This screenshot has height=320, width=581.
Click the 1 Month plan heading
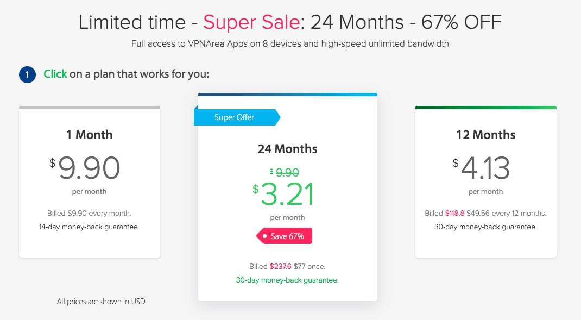pos(89,135)
